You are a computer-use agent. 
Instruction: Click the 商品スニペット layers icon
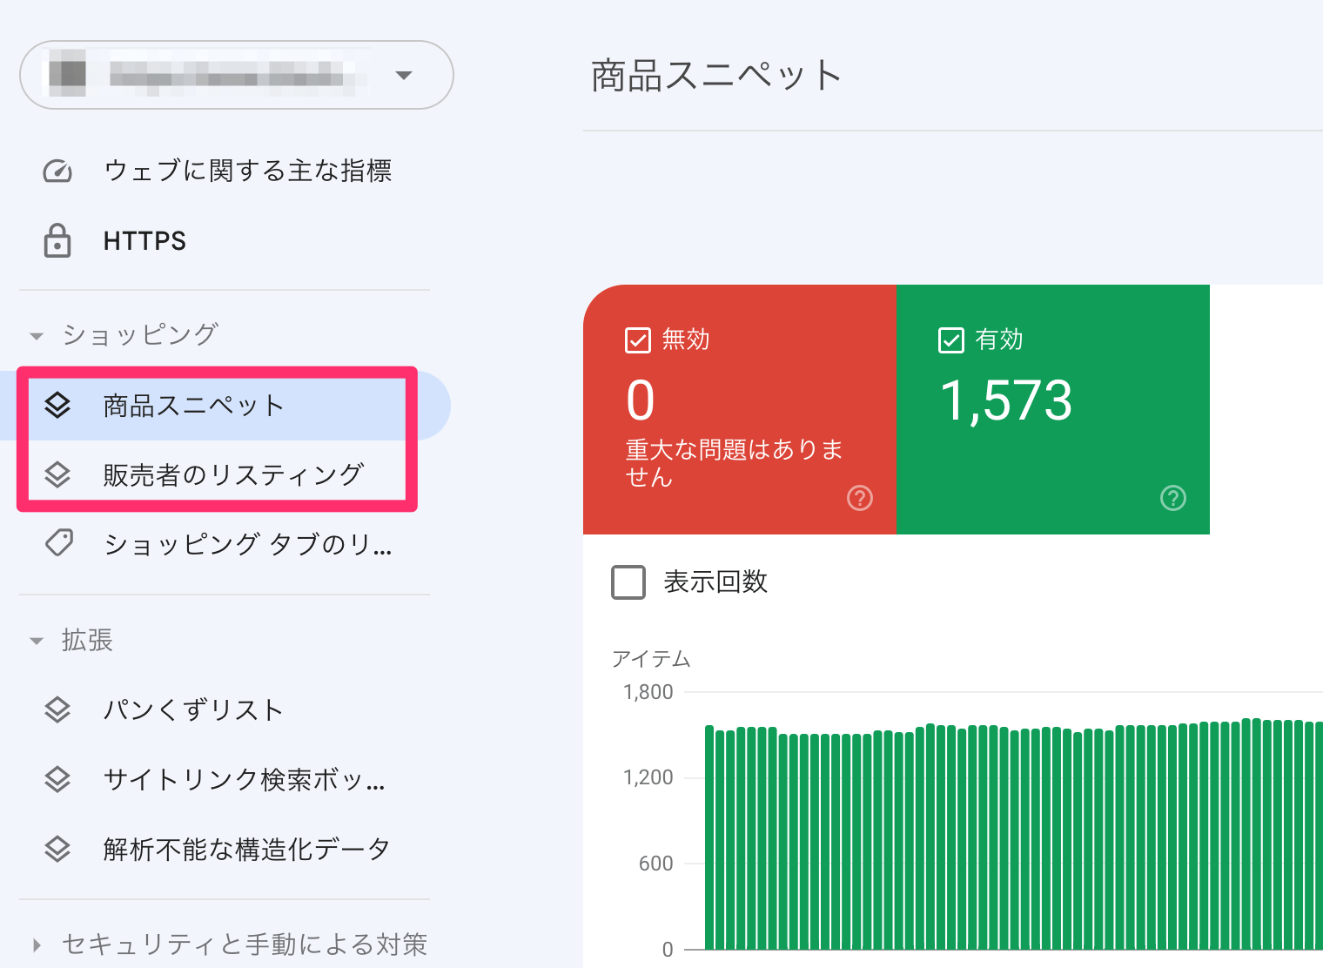coord(57,405)
